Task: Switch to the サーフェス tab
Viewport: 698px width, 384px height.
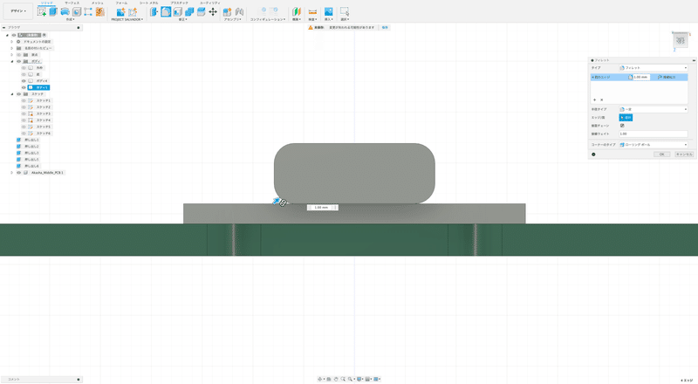Action: point(72,3)
